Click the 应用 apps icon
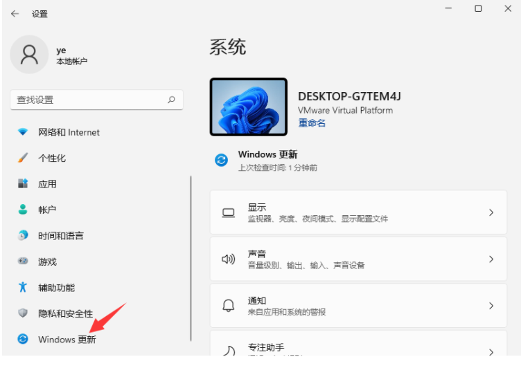The height and width of the screenshot is (368, 521). [x=23, y=183]
